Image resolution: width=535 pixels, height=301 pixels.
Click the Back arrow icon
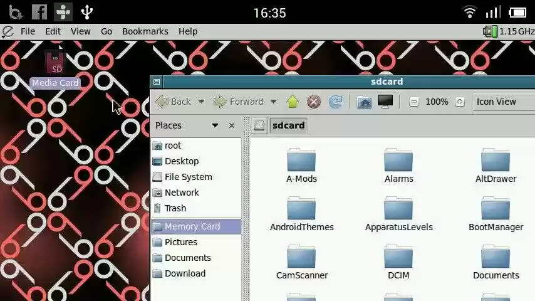162,102
